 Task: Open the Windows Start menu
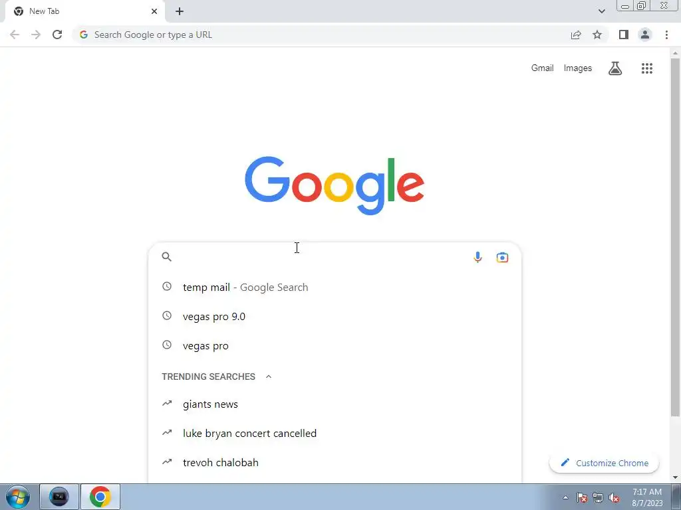[x=18, y=497]
